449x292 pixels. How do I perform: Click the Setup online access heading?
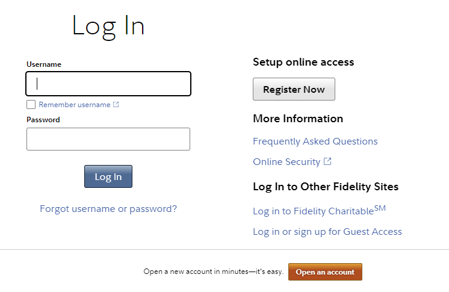coord(303,62)
